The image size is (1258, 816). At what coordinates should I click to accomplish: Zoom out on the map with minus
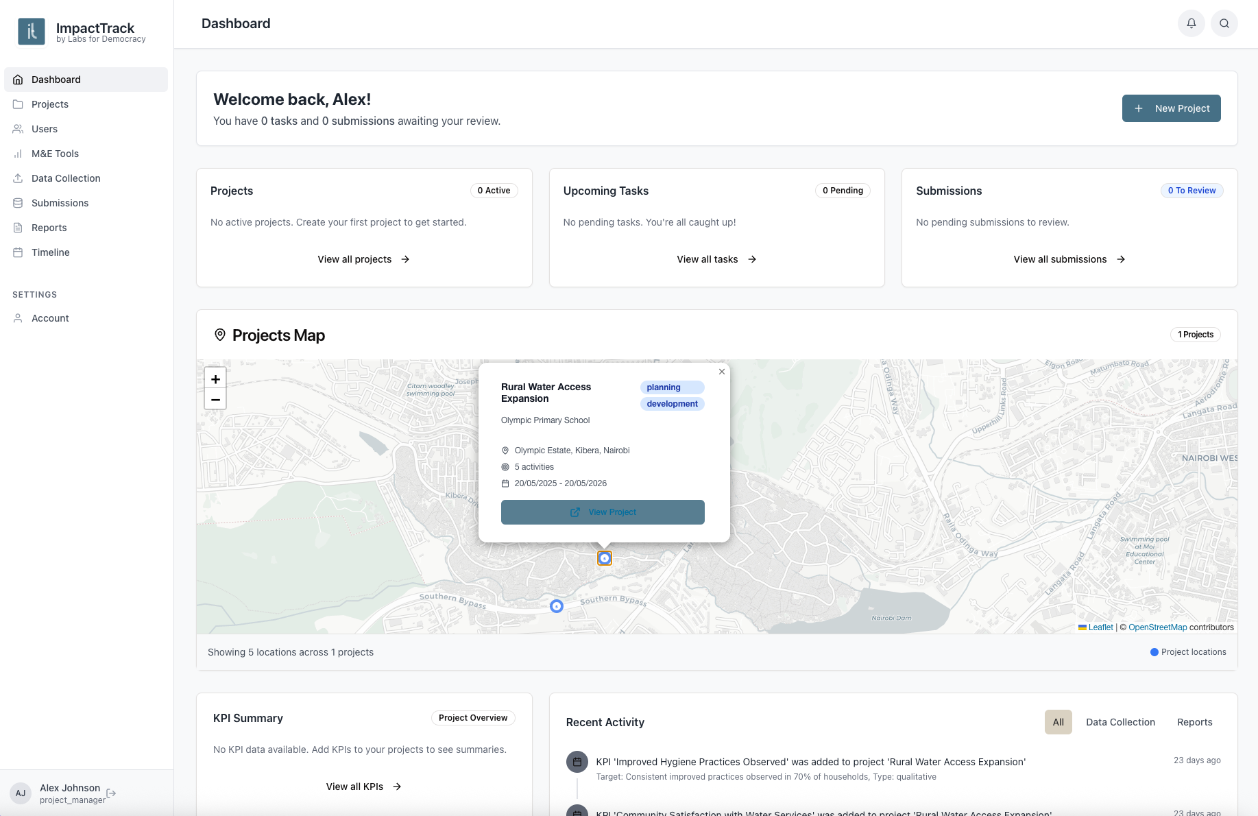pyautogui.click(x=215, y=399)
